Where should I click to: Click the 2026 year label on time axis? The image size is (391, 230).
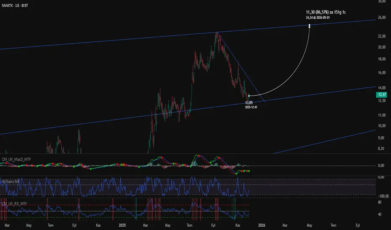[262, 225]
